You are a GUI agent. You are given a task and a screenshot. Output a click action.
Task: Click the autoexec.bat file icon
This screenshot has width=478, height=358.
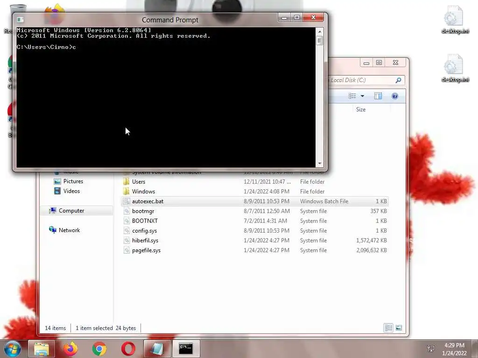click(127, 201)
